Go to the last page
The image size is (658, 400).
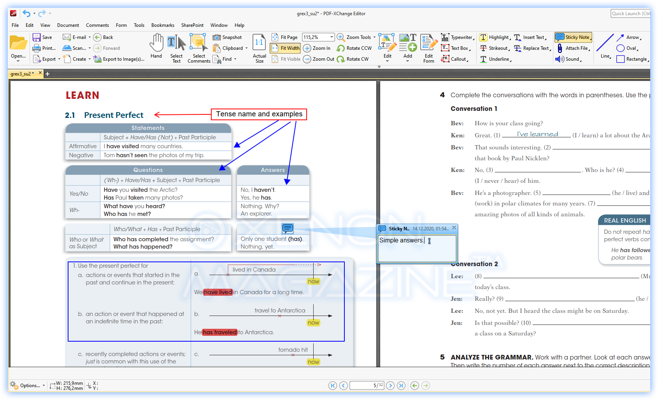pos(401,386)
